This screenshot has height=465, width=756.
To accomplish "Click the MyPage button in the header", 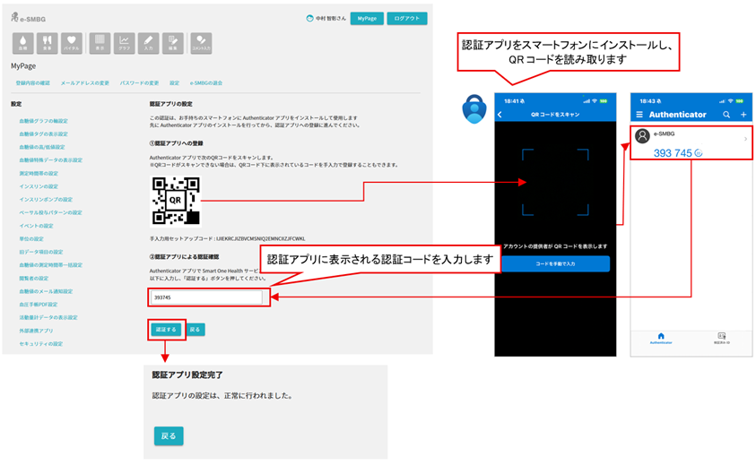I will [367, 18].
